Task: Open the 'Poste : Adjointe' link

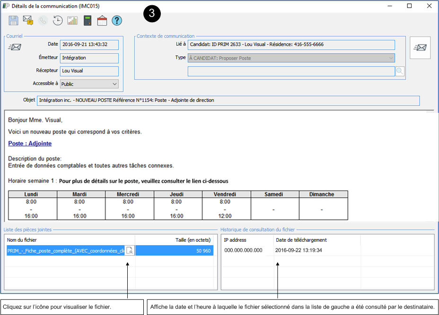Action: [x=30, y=144]
